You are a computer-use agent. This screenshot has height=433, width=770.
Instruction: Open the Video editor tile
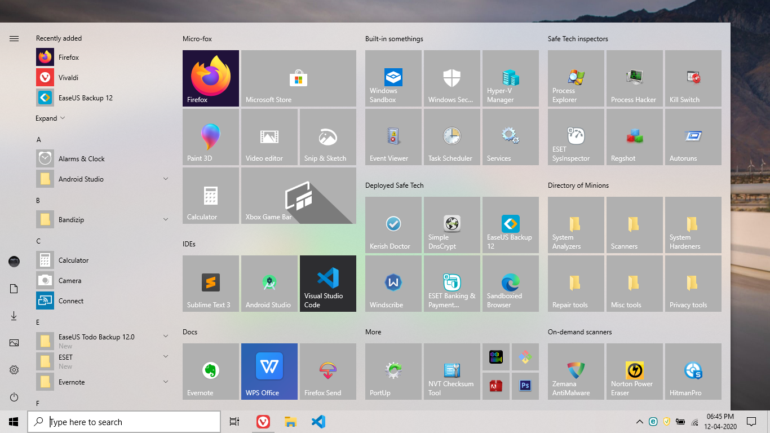269,137
